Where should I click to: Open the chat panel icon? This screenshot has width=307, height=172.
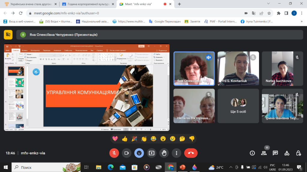point(275,153)
